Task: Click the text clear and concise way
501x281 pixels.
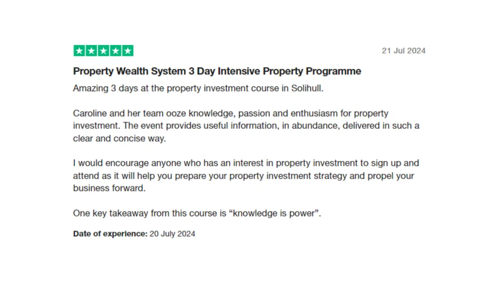Action: pos(119,139)
